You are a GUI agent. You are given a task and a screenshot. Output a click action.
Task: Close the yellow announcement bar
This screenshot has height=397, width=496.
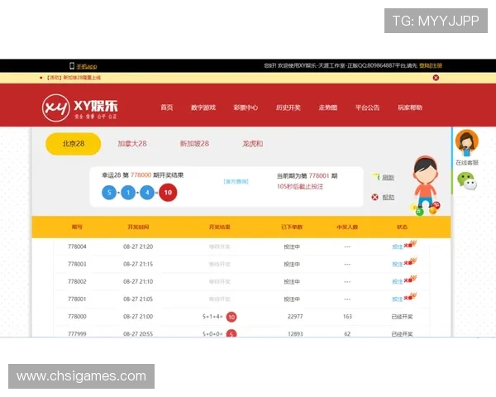pos(436,78)
